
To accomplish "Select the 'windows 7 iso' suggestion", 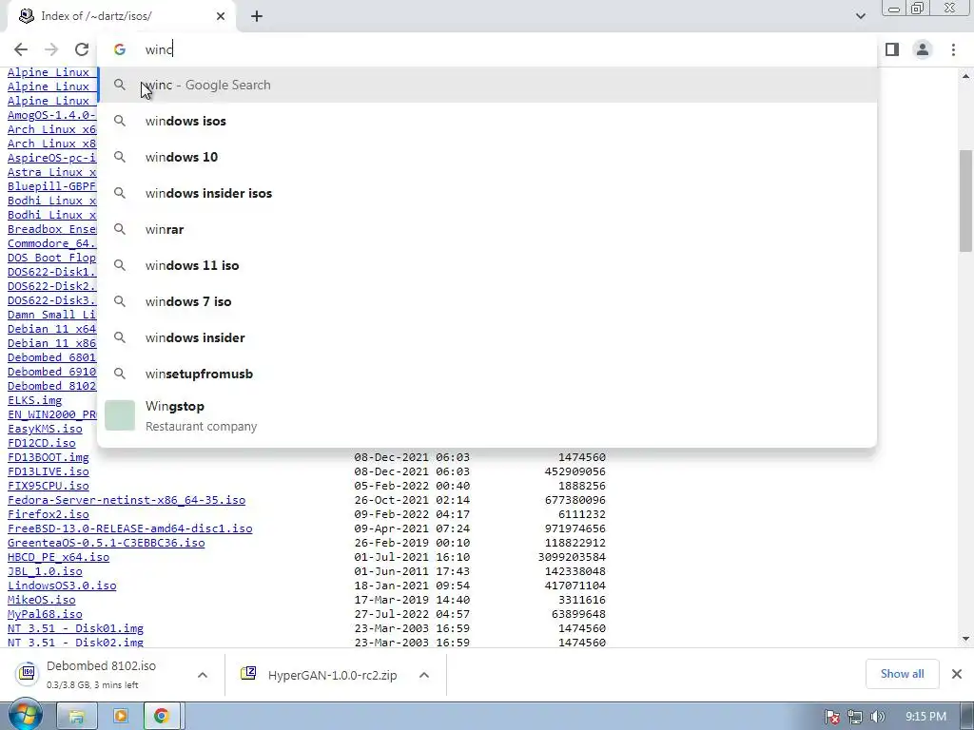I will 487,301.
